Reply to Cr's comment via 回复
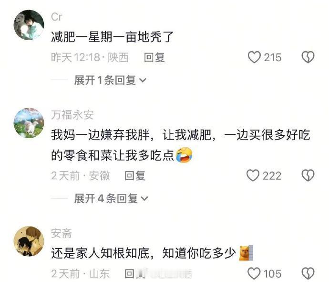329x282 pixels. click(154, 57)
